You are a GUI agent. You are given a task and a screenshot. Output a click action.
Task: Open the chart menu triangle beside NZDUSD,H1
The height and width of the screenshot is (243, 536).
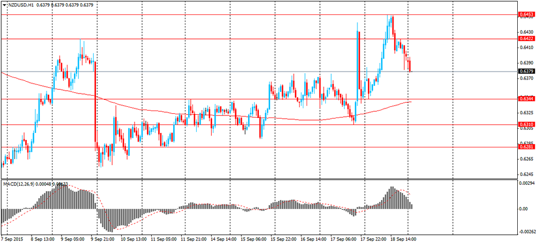click(4, 5)
